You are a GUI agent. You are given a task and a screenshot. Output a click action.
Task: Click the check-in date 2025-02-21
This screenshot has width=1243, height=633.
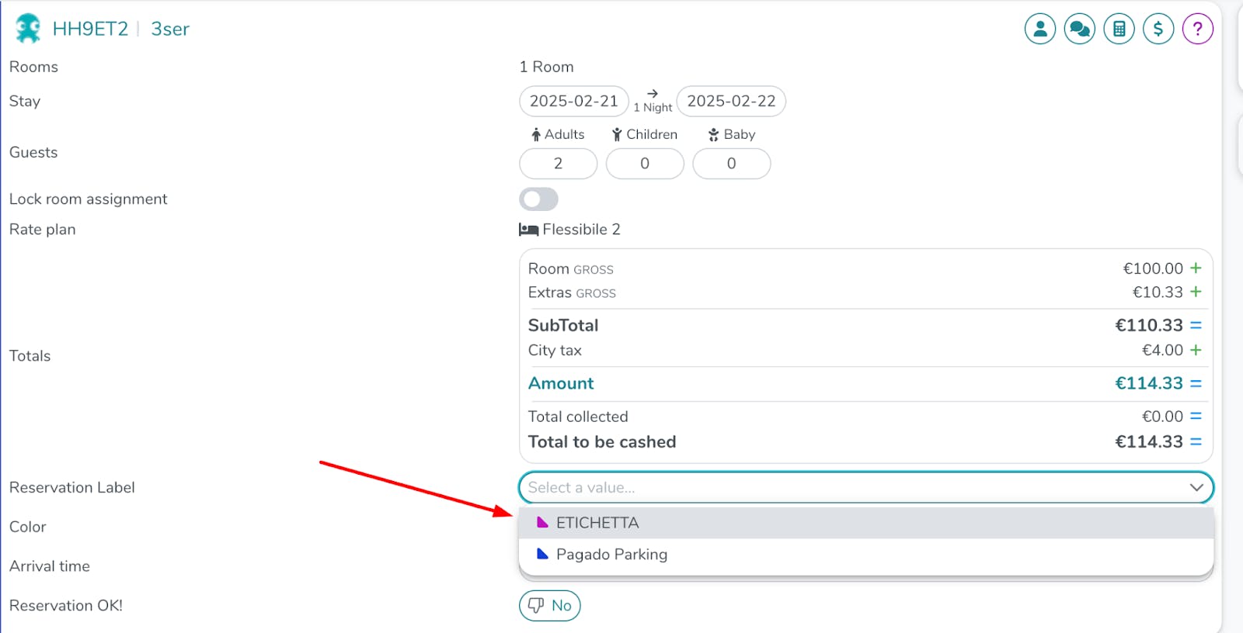click(x=573, y=102)
